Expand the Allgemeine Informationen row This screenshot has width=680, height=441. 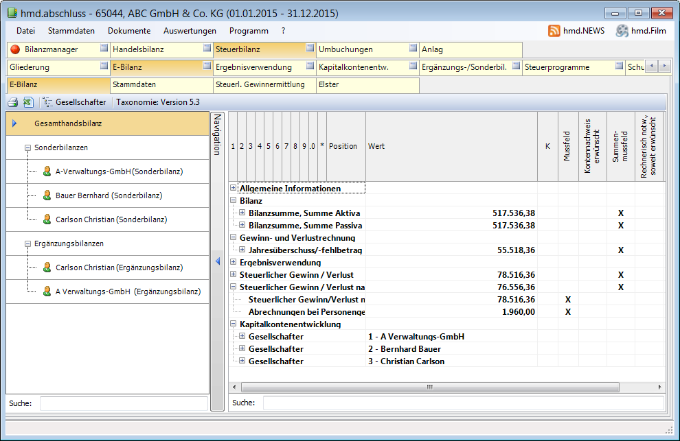click(234, 188)
